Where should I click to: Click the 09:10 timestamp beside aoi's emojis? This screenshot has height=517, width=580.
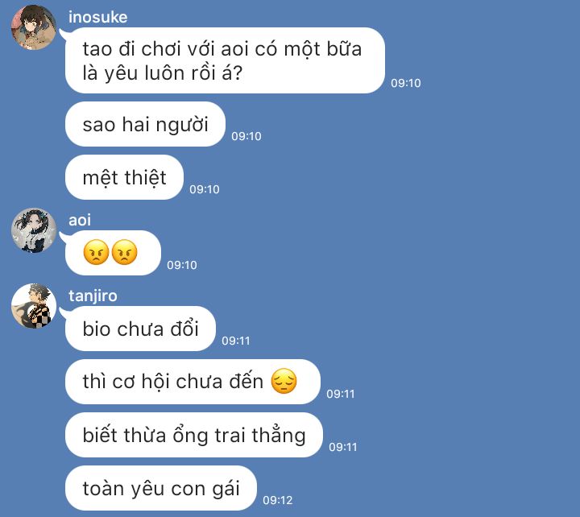pos(182,265)
